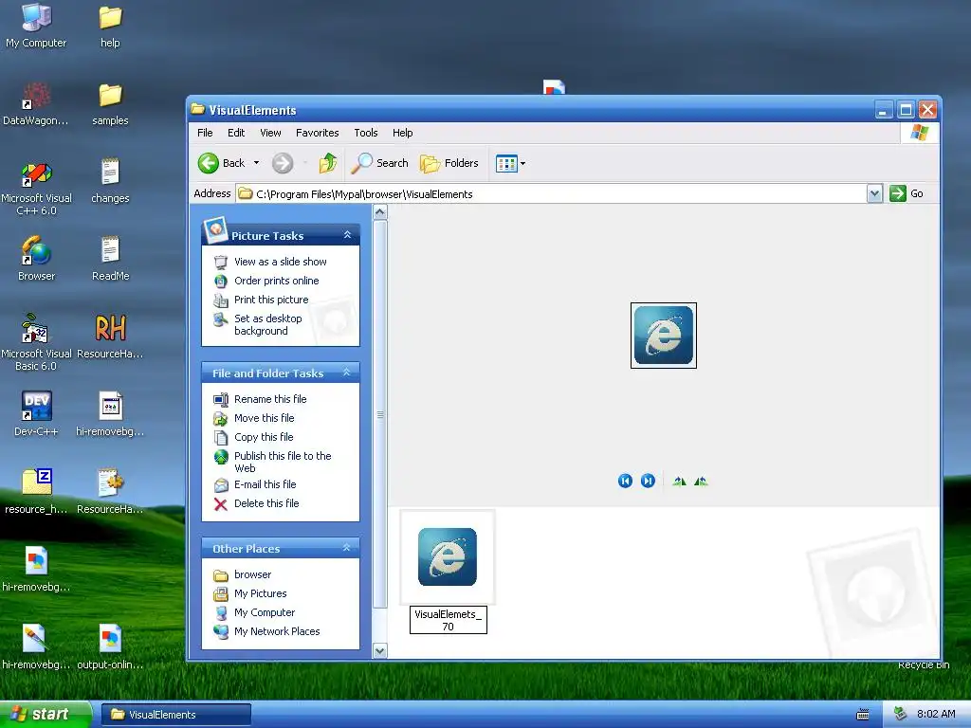
Task: Click the resource_h zip archive icon
Action: click(x=36, y=492)
